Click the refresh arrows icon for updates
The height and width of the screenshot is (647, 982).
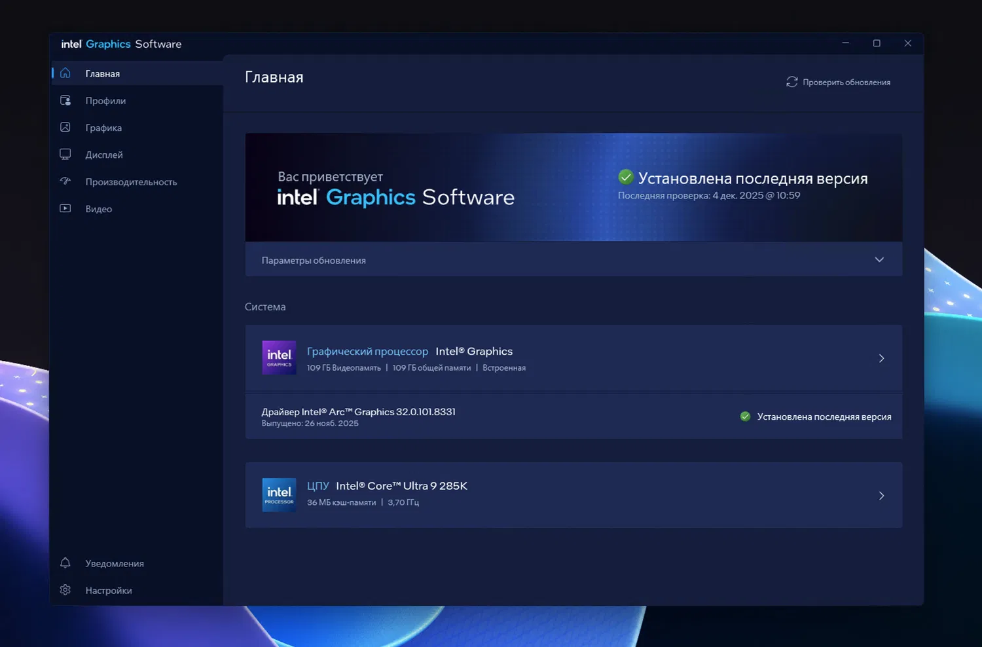click(791, 82)
